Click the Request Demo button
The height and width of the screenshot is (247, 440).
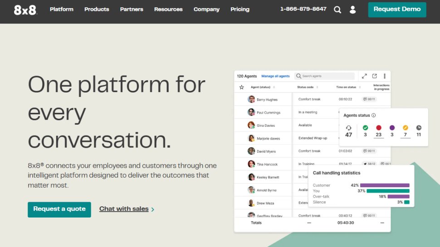[x=397, y=10]
